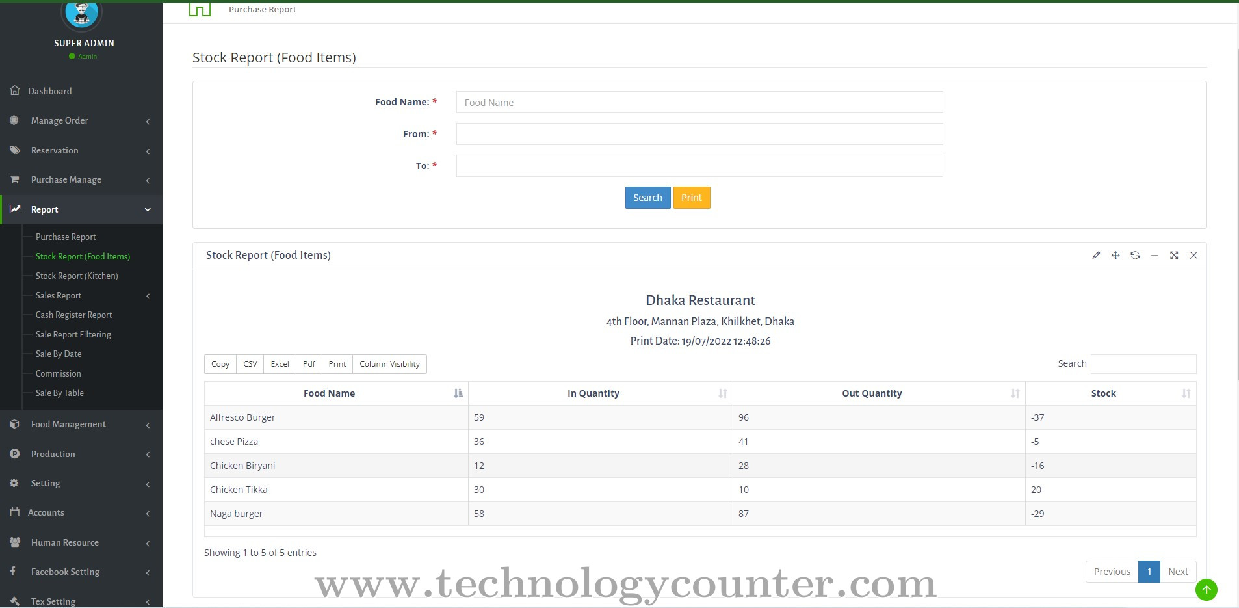Expand the Sales Report chevron
Image resolution: width=1239 pixels, height=608 pixels.
[148, 297]
